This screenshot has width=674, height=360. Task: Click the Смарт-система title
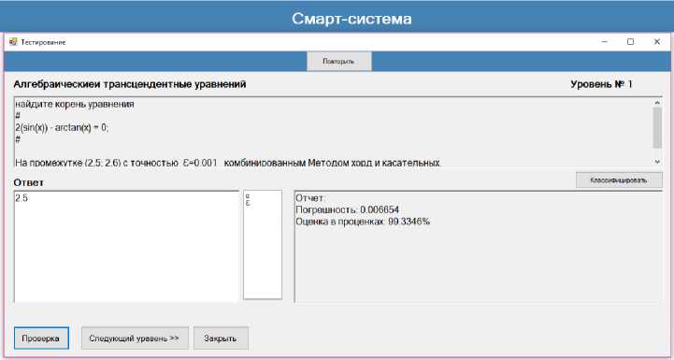pyautogui.click(x=351, y=19)
